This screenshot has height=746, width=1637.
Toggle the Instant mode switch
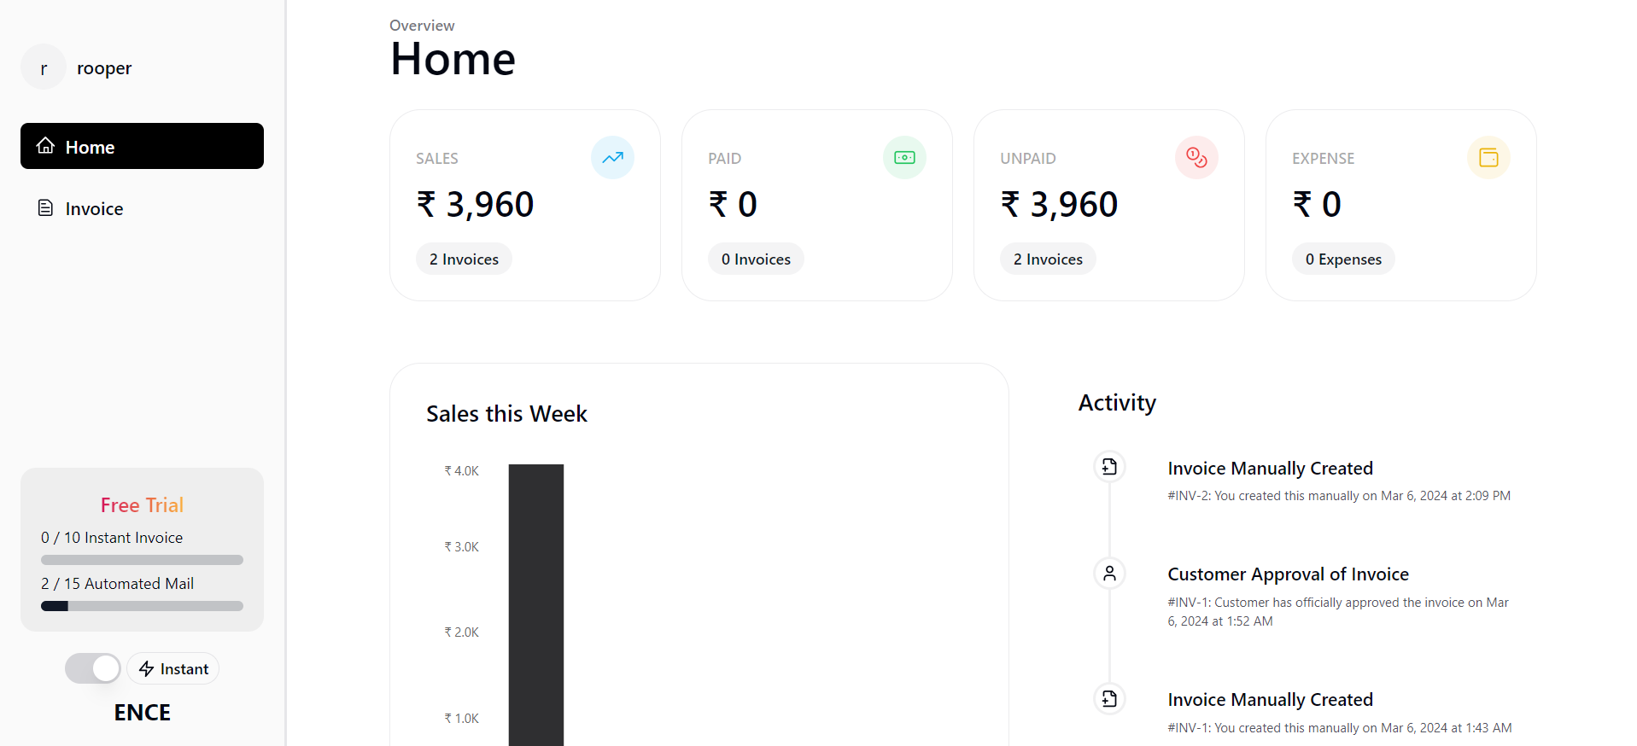(x=93, y=668)
